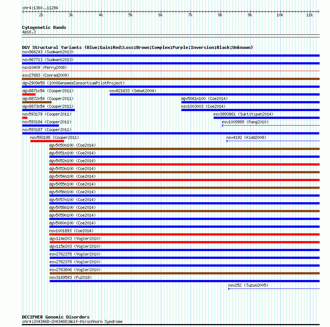The width and height of the screenshot is (330, 327).
Task: Open dgv5054n100 (Coe2014) variant
Action: click(x=72, y=176)
